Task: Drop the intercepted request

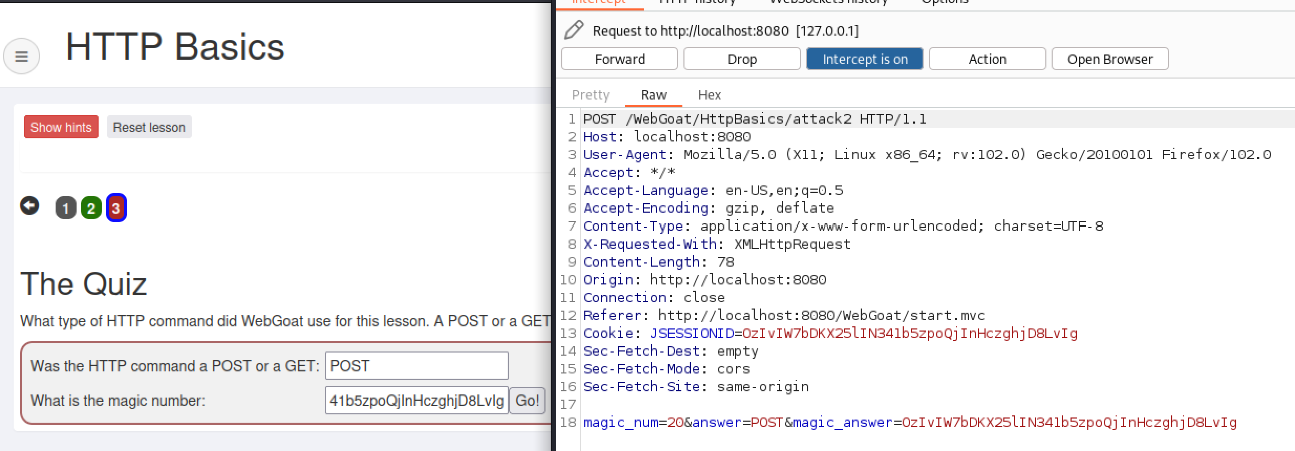Action: (x=742, y=59)
